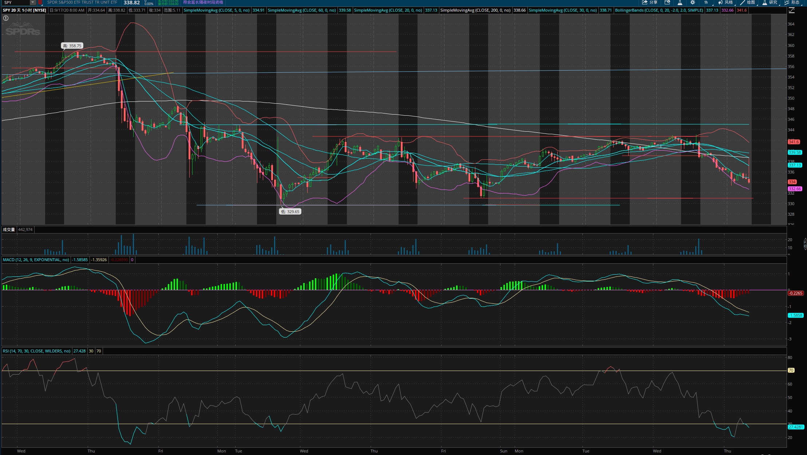Click the BollingerBands study label
Image resolution: width=807 pixels, height=455 pixels.
pos(659,10)
